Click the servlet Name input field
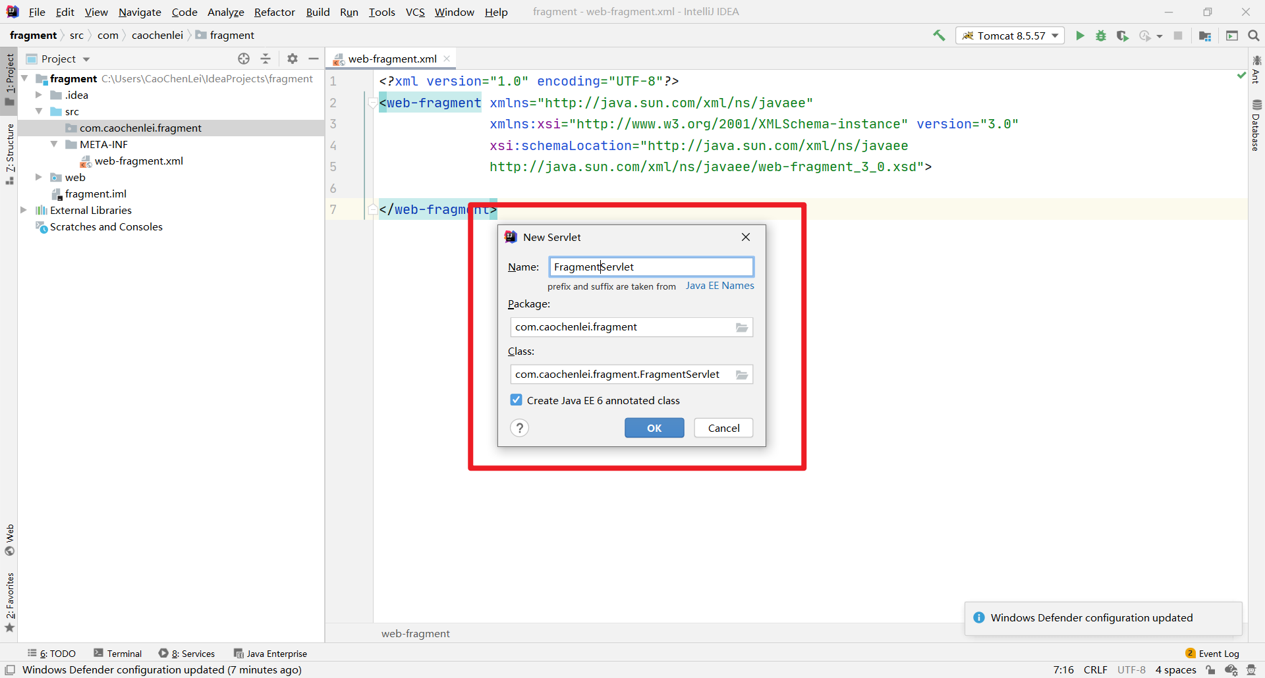Viewport: 1265px width, 678px height. (x=652, y=267)
